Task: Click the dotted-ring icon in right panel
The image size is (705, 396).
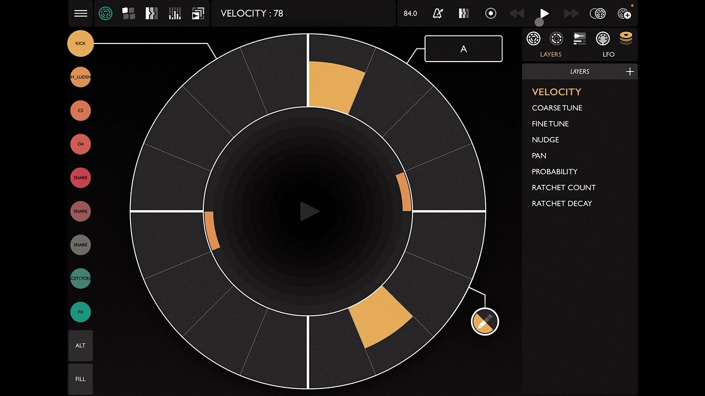Action: coord(556,38)
